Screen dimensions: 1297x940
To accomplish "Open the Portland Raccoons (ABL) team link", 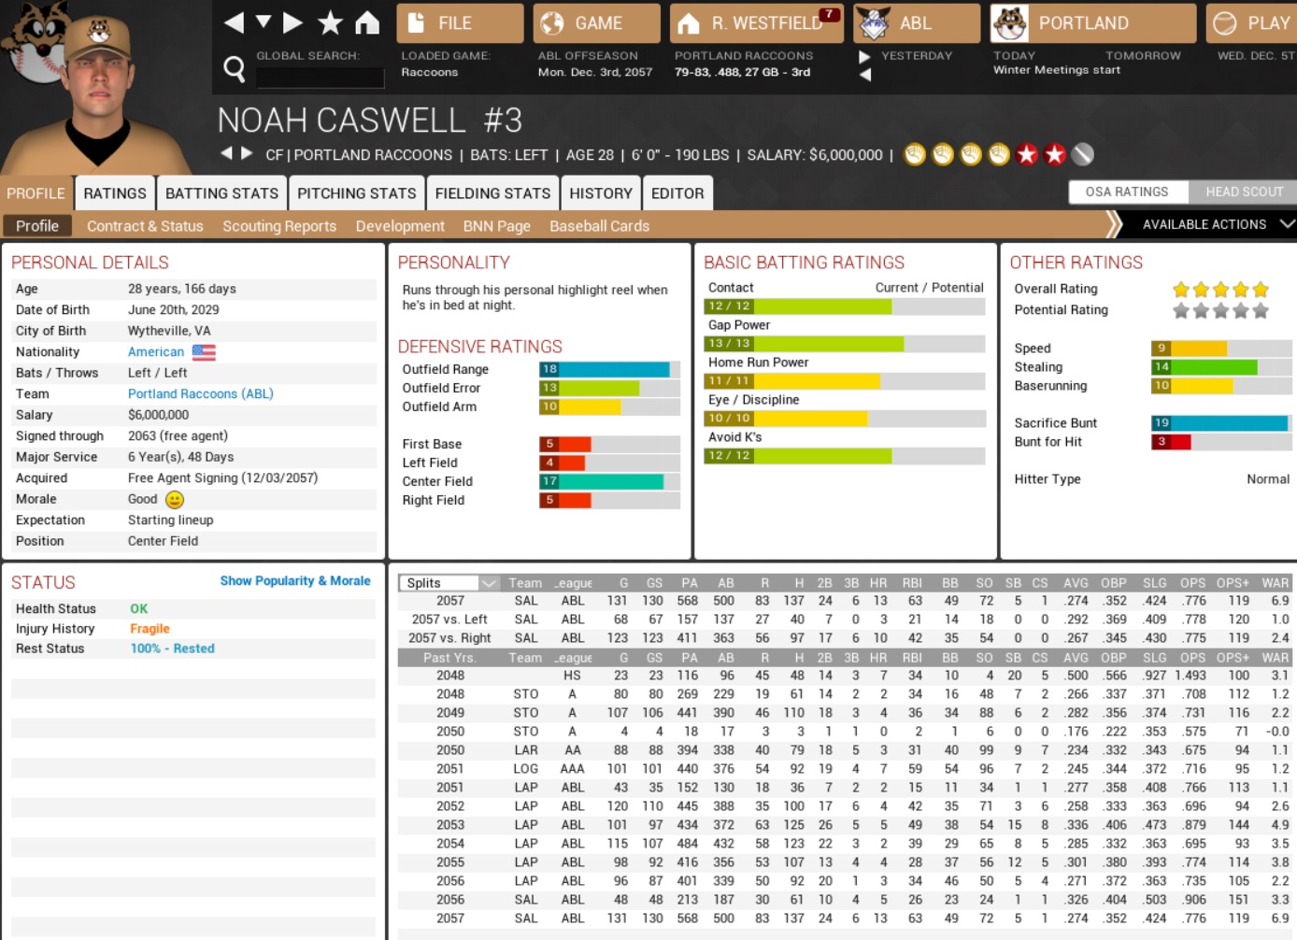I will (x=200, y=394).
